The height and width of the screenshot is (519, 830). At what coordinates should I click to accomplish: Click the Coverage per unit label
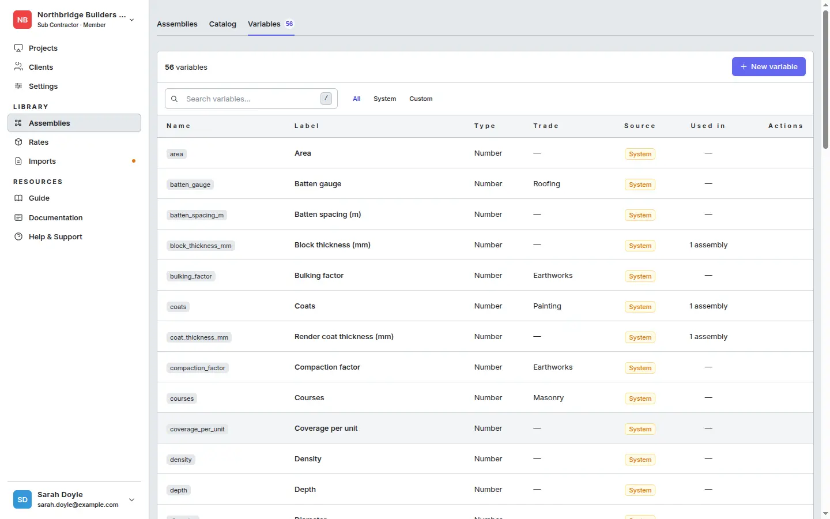click(326, 428)
